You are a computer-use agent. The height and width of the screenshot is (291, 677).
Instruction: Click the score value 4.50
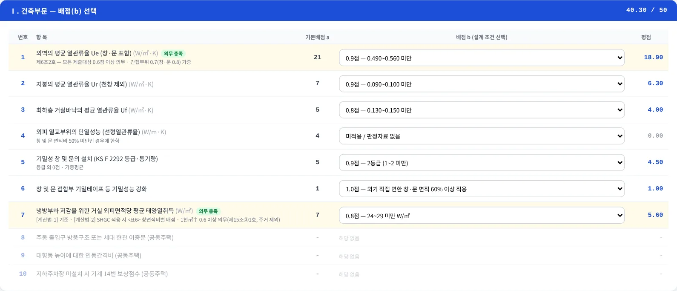click(655, 162)
